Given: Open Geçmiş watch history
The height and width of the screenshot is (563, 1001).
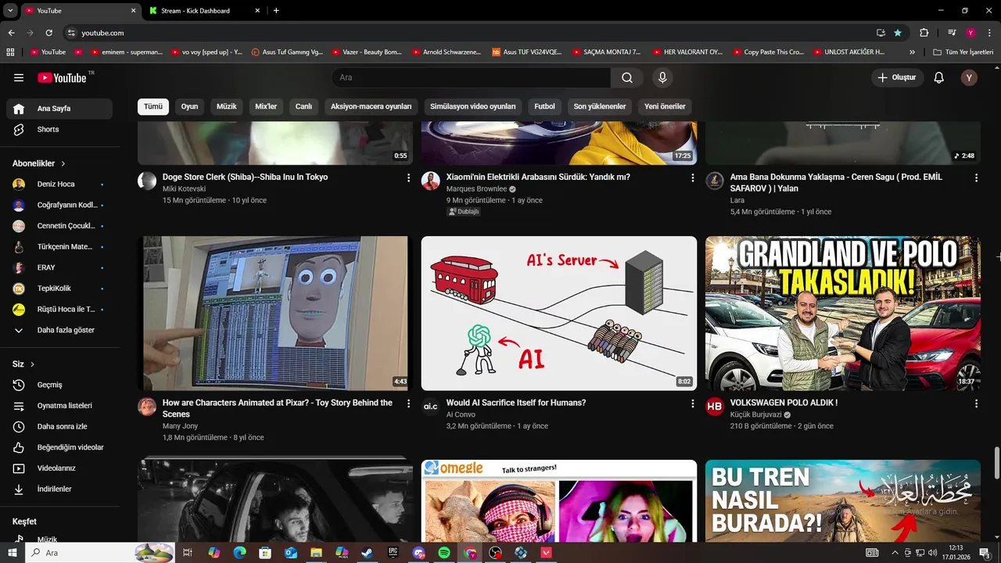Looking at the screenshot, I should [x=59, y=385].
